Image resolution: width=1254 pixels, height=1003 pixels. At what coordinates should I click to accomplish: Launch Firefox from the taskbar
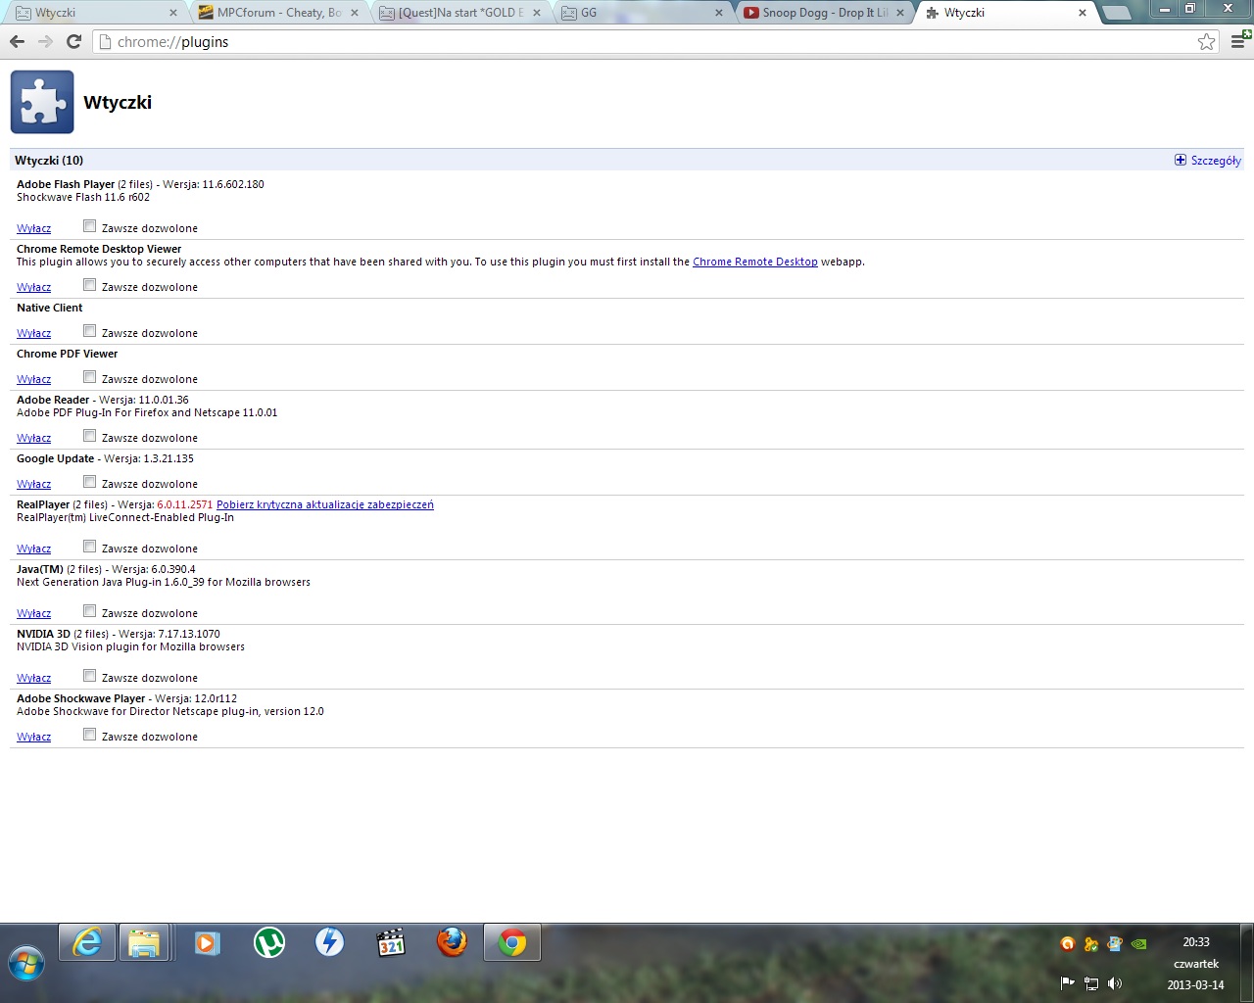click(x=452, y=942)
